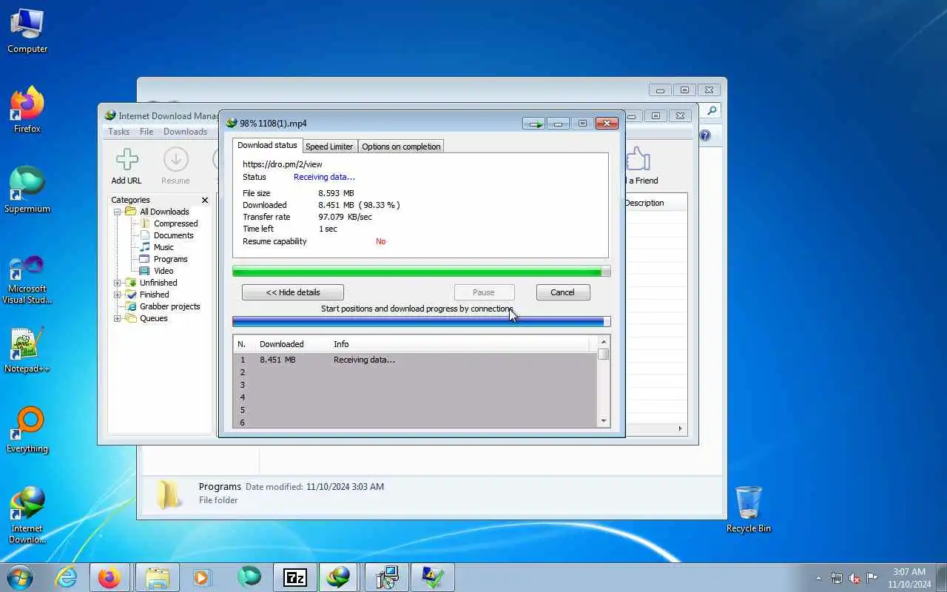
Task: Open 7-Zip from the taskbar
Action: pyautogui.click(x=295, y=577)
